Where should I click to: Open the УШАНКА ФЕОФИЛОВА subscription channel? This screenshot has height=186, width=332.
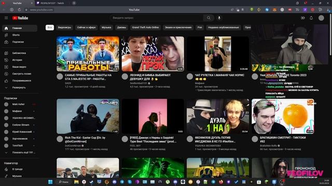tap(20, 118)
